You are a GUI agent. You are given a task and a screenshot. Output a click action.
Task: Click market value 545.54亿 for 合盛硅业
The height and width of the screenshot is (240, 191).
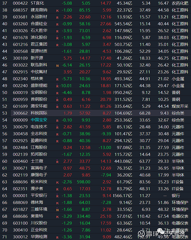click(123, 24)
